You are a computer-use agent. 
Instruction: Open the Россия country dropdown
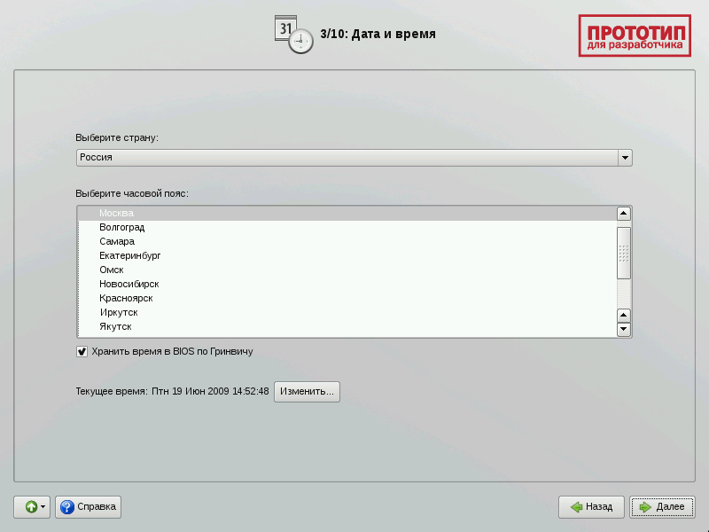point(354,158)
